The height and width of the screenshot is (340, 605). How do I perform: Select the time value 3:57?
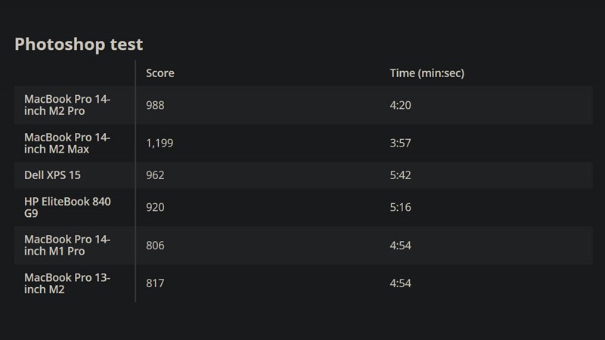point(400,143)
